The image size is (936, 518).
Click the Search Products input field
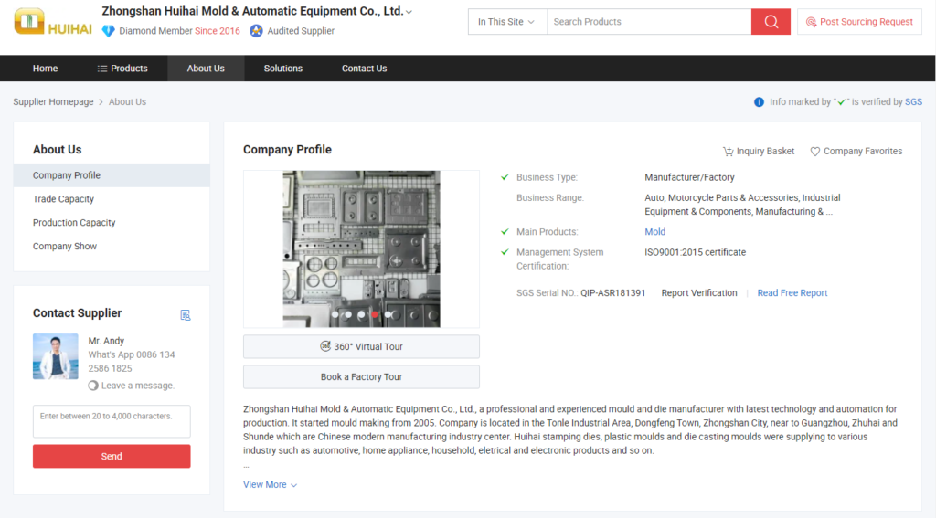click(649, 22)
